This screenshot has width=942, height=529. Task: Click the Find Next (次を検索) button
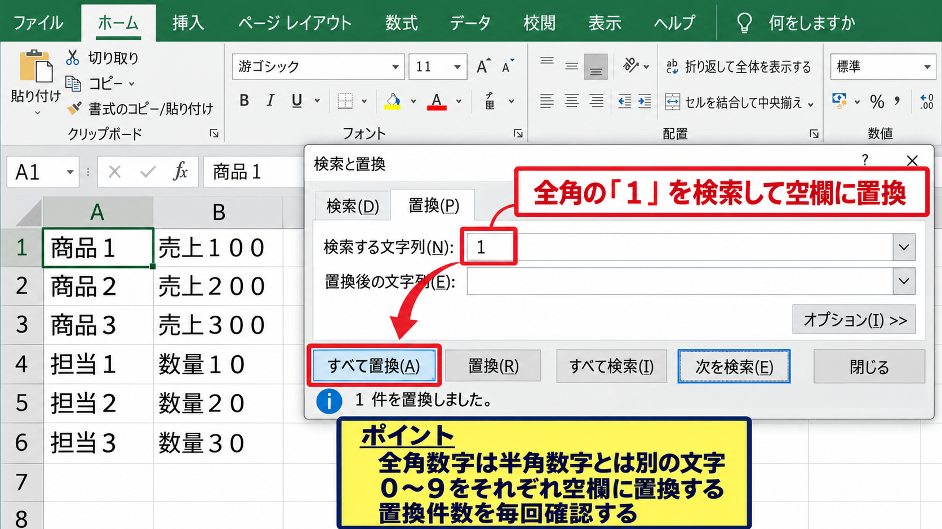click(x=734, y=366)
